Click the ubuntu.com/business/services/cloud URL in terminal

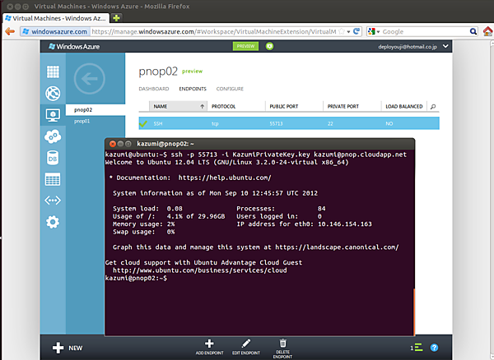[200, 270]
